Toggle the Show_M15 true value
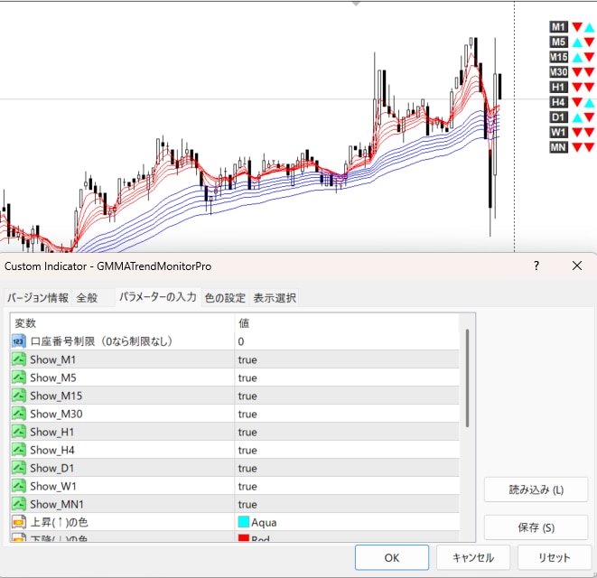Viewport: 597px width, 578px height. point(347,396)
